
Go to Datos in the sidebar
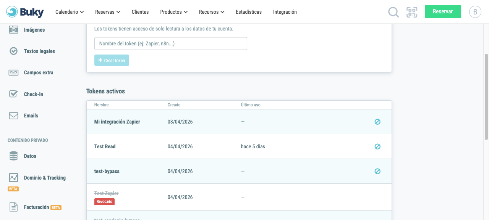30,156
